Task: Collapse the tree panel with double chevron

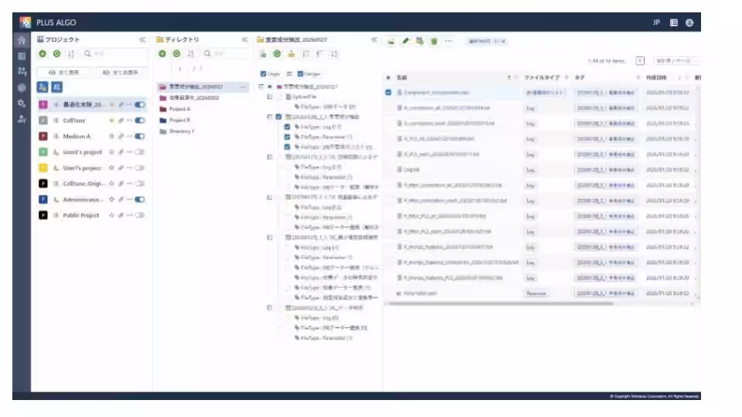Action: pyautogui.click(x=374, y=39)
